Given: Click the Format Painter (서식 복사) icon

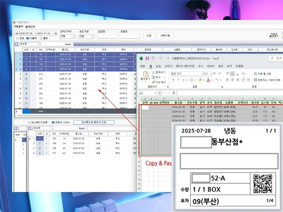Looking at the screenshot, I should click(152, 82).
